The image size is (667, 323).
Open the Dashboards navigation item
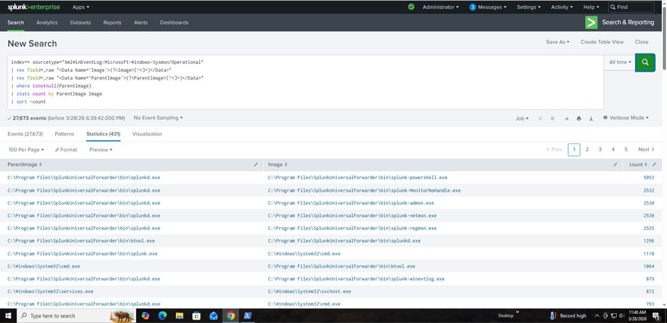coord(174,22)
